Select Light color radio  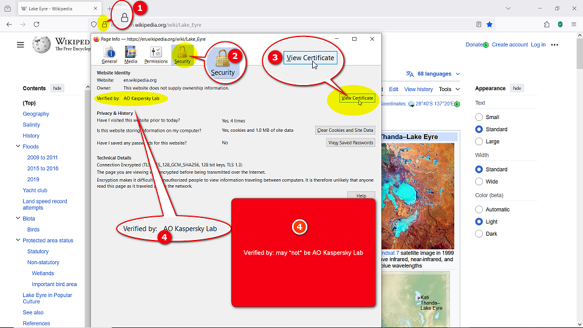coord(479,222)
